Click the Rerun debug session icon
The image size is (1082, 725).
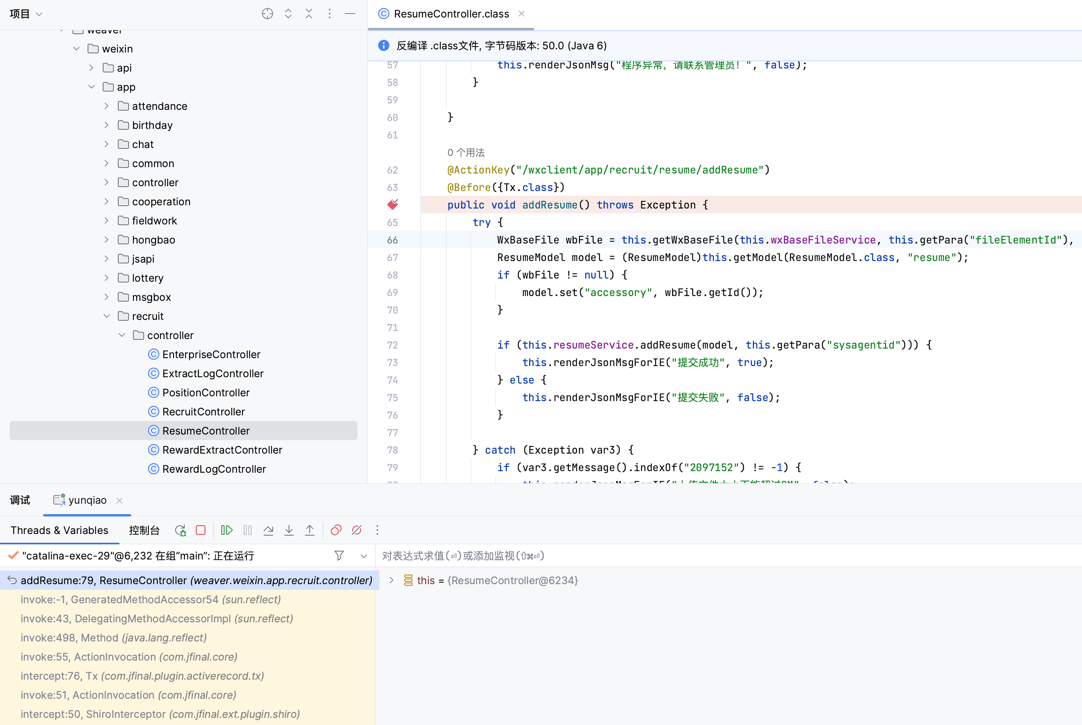(180, 530)
